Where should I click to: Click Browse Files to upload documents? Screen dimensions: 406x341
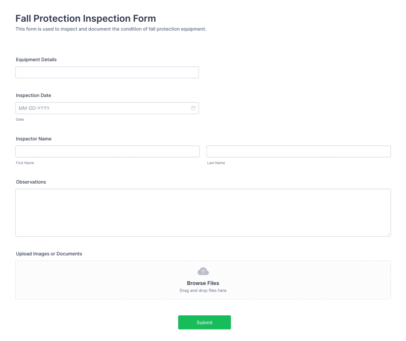coord(203,283)
